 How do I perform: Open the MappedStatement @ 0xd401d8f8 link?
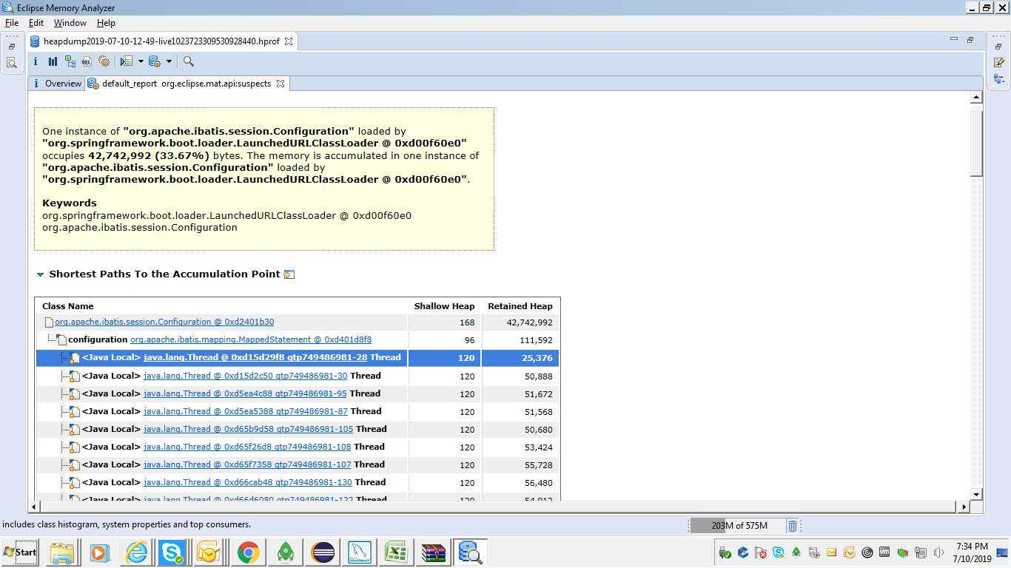[251, 340]
